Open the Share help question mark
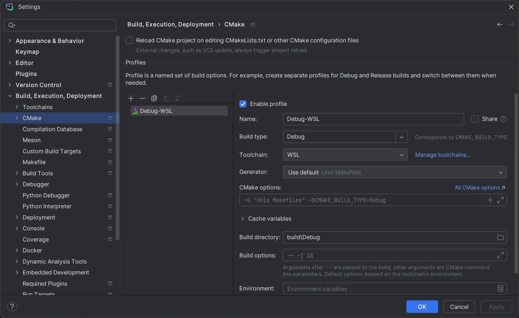 coord(503,119)
